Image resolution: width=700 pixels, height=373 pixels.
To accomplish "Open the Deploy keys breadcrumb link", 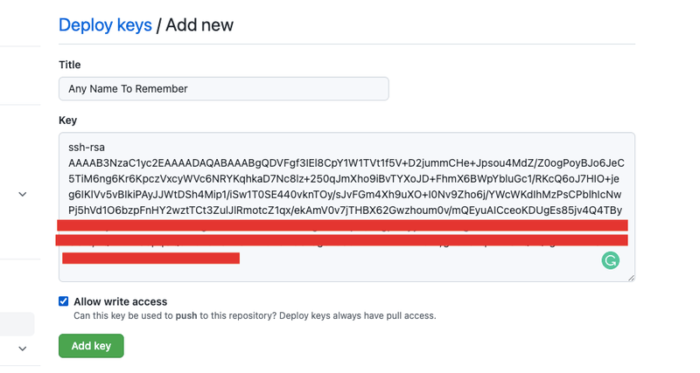I will pos(105,25).
